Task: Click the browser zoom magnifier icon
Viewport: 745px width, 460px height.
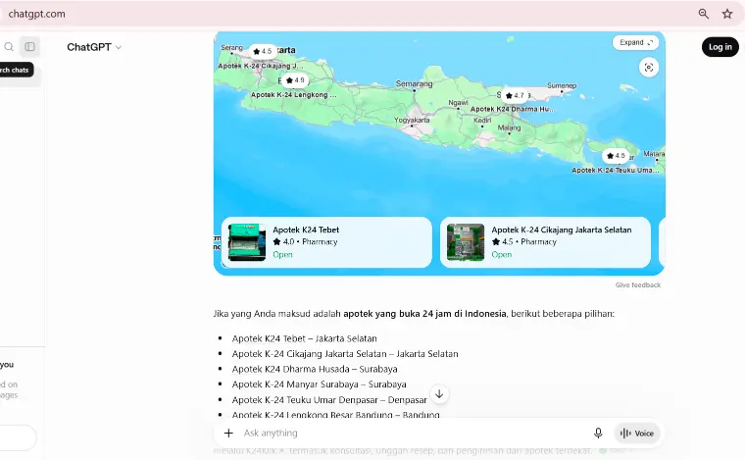Action: (704, 14)
